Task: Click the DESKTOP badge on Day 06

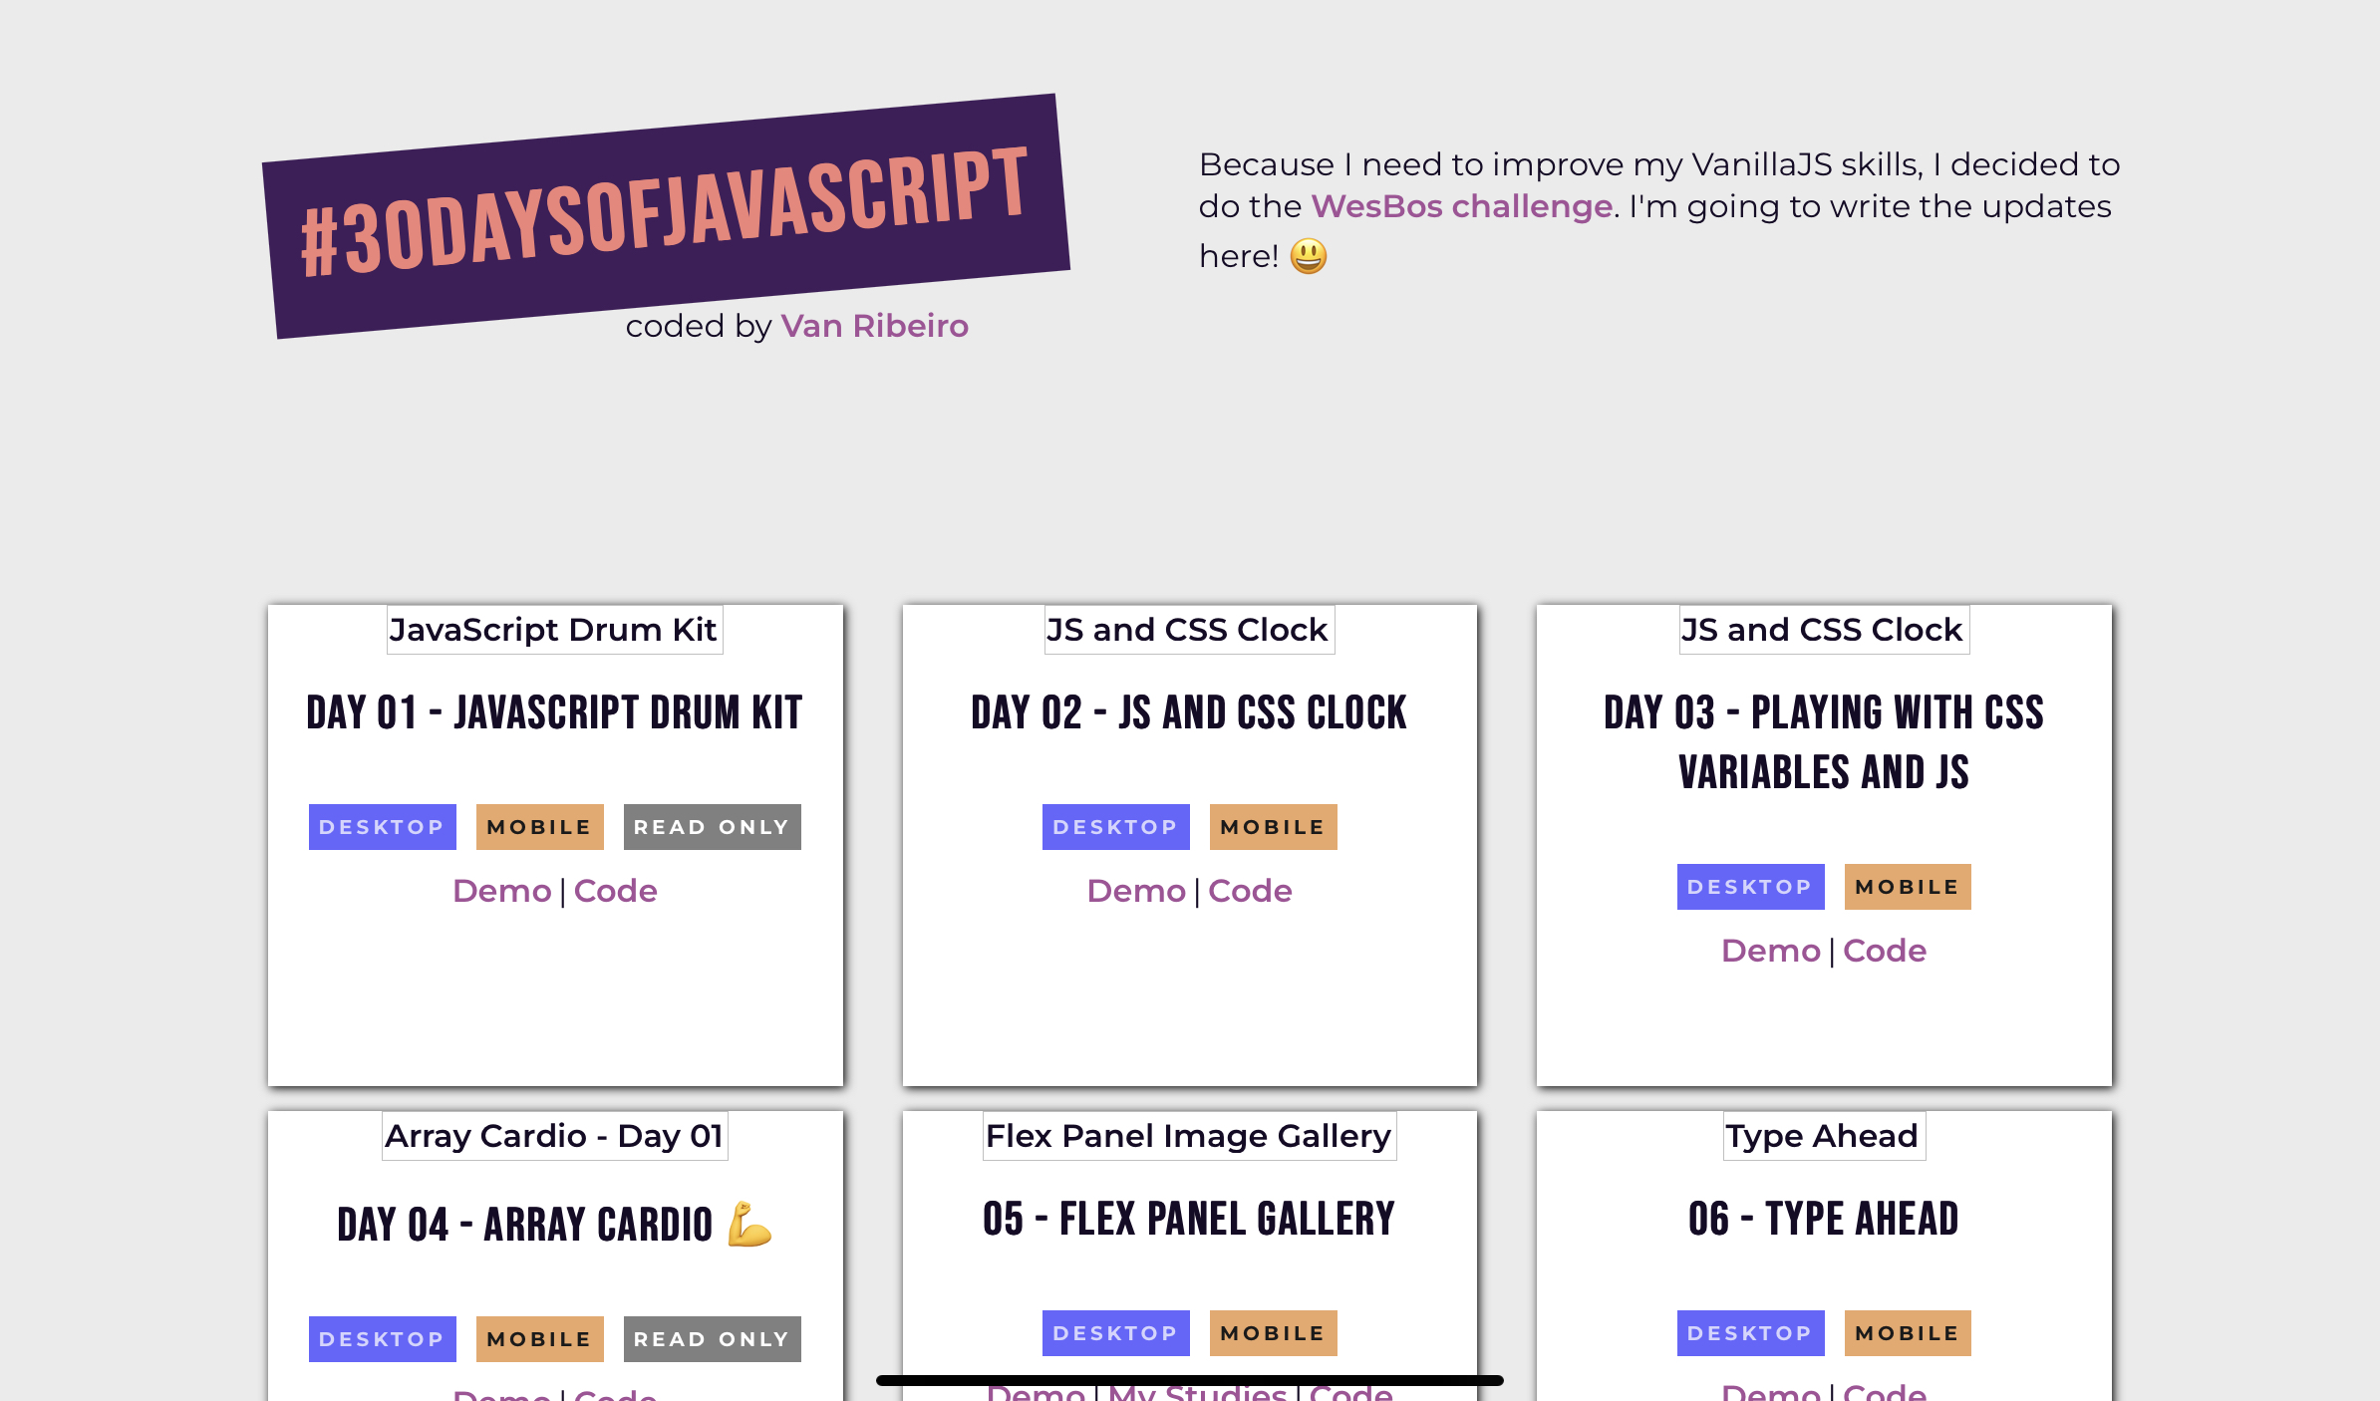Action: pyautogui.click(x=1749, y=1331)
